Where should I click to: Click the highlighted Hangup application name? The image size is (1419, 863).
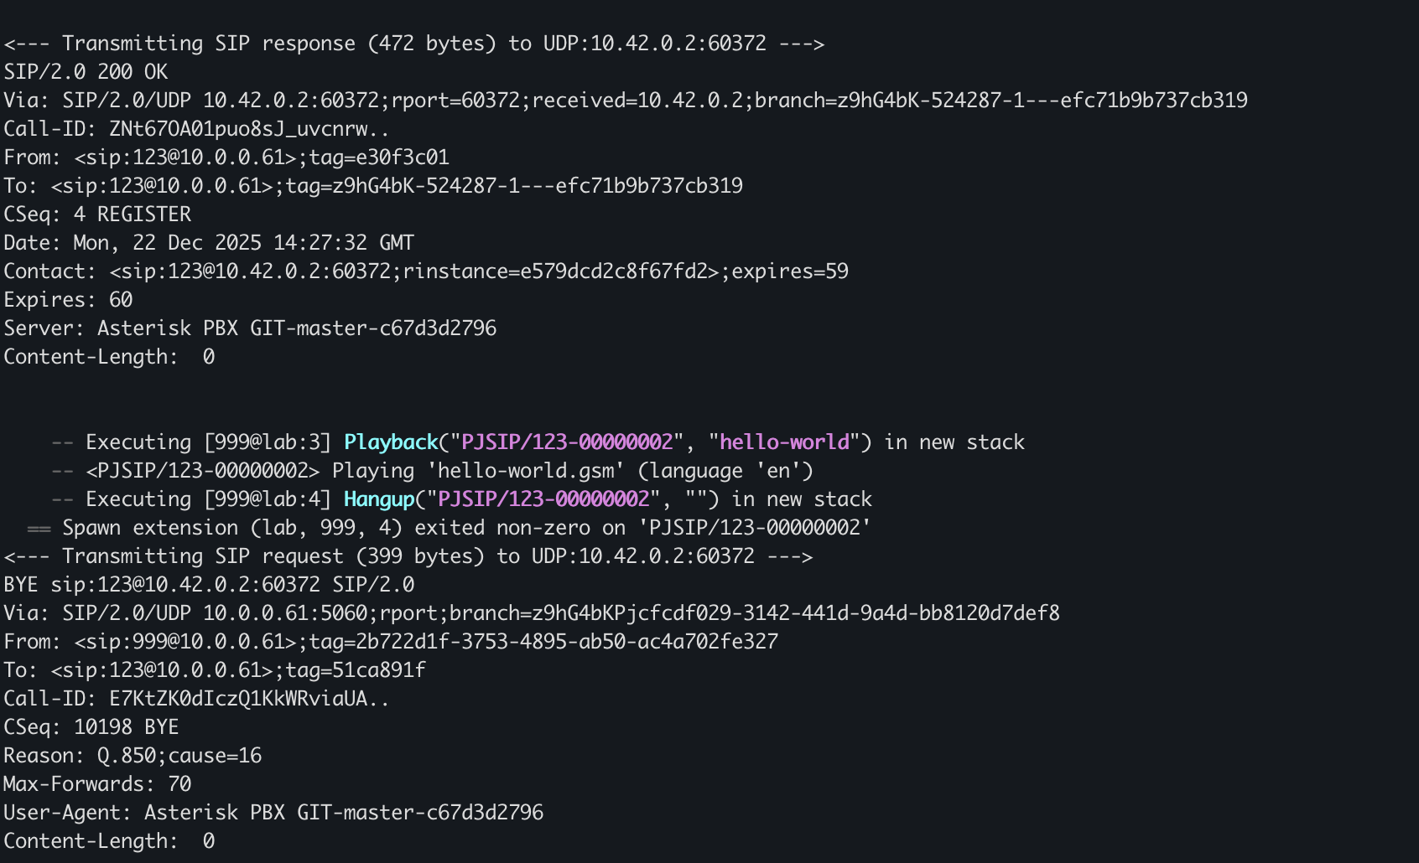[x=379, y=499]
